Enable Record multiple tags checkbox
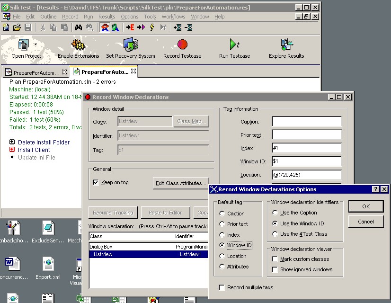 pos(222,287)
